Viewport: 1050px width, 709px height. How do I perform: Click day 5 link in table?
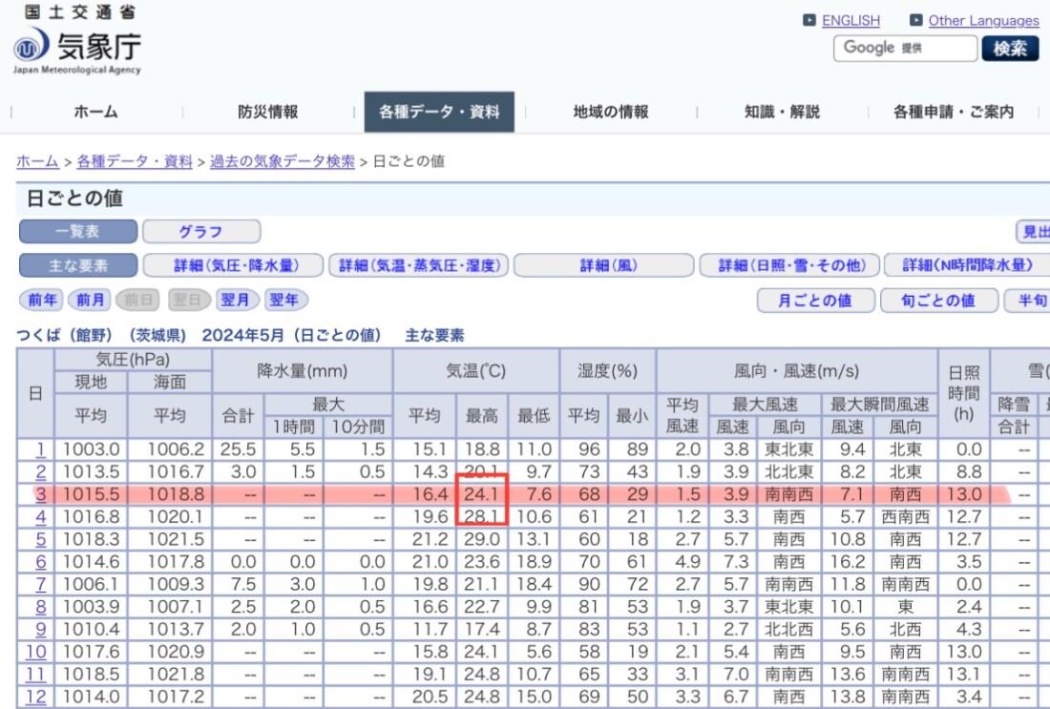(x=40, y=539)
